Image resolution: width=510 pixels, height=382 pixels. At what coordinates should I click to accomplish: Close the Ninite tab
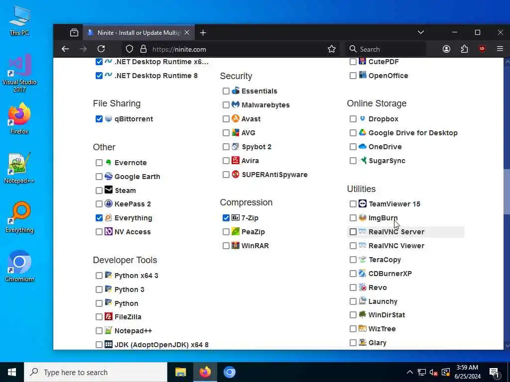pyautogui.click(x=187, y=32)
